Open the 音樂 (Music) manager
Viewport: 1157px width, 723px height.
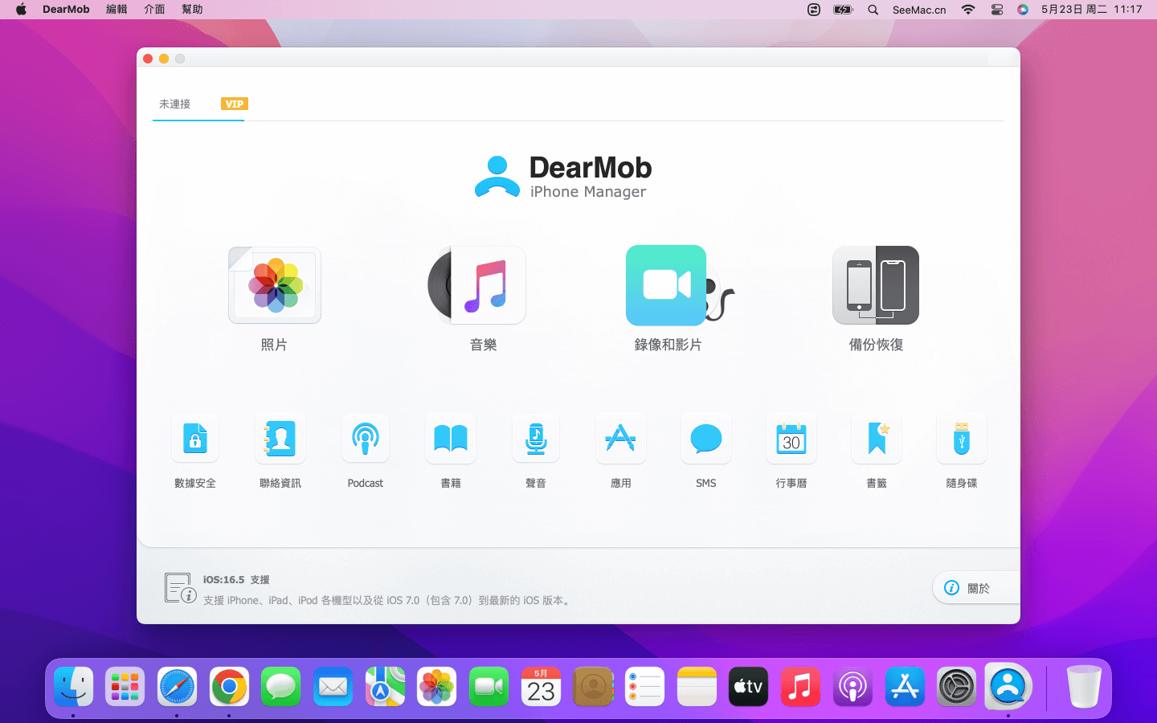pos(483,286)
